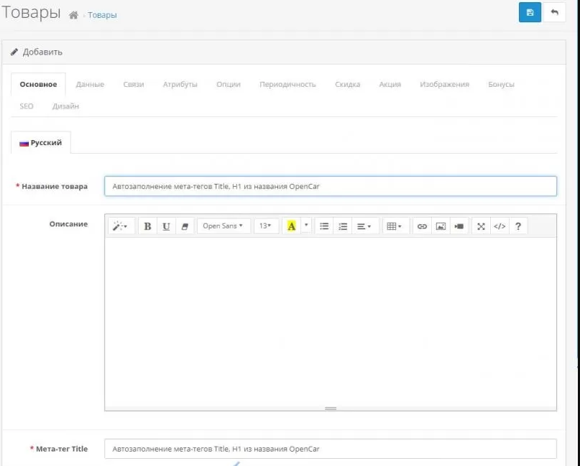Switch to the Атрибуты tab

click(180, 84)
